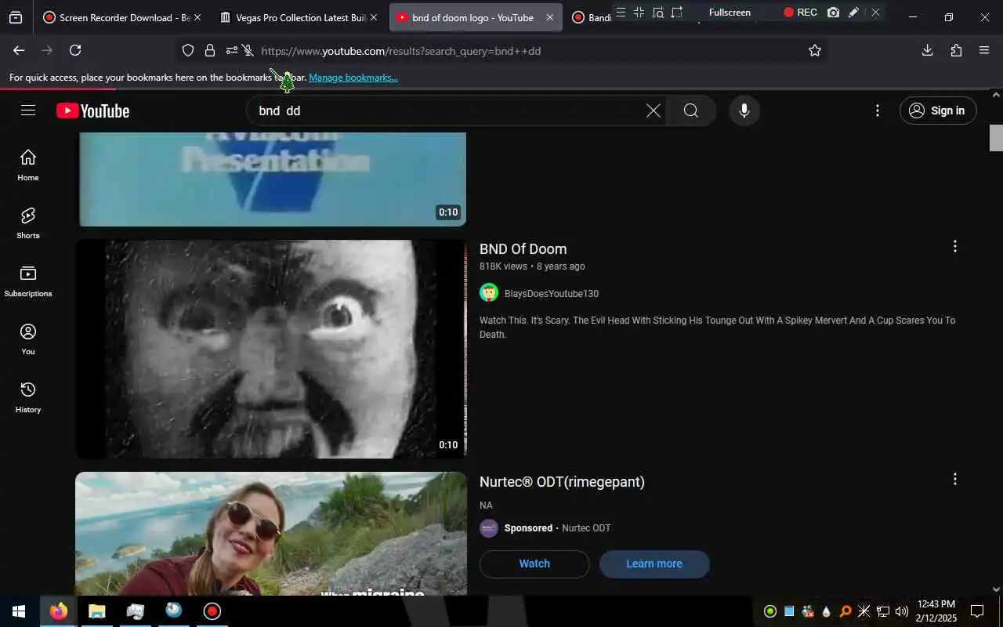Take a screenshot with Bandicam camera icon
The height and width of the screenshot is (627, 1003).
pos(833,13)
